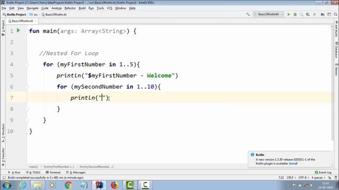Open the Navigate menu
This screenshot has width=339, height=190.
pyautogui.click(x=32, y=8)
